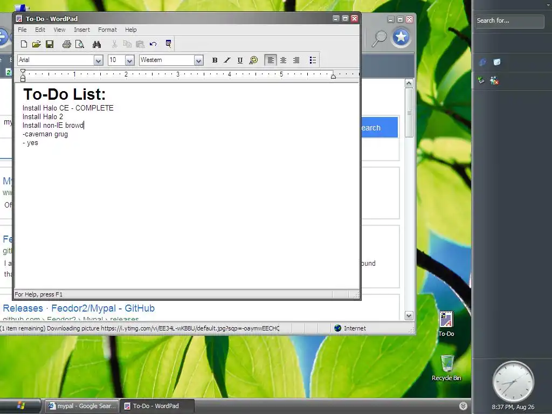Click the Windows Messenger sidebar icon

pyautogui.click(x=494, y=81)
